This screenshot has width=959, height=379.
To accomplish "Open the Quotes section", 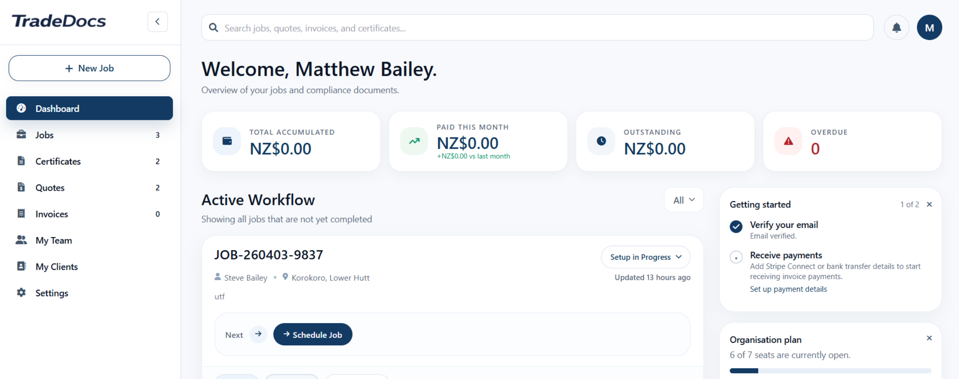I will 50,187.
